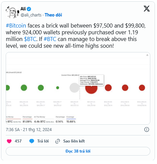
Task: Open the $BTC cashtag link
Action: point(30,39)
